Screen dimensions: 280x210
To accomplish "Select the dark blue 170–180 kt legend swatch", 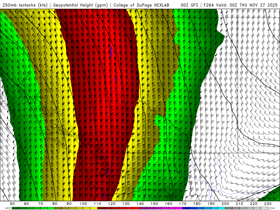I will 190,208.
